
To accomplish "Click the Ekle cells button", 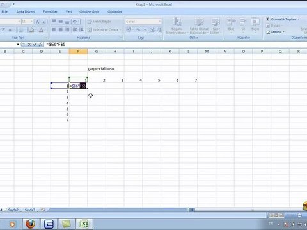I will click(x=231, y=25).
